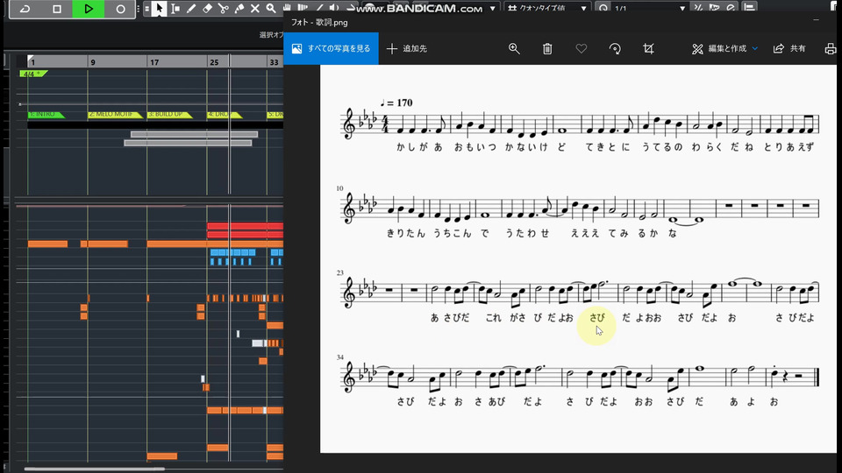This screenshot has width=842, height=473.
Task: Click bar 17 on the Cubase ruler
Action: click(154, 62)
